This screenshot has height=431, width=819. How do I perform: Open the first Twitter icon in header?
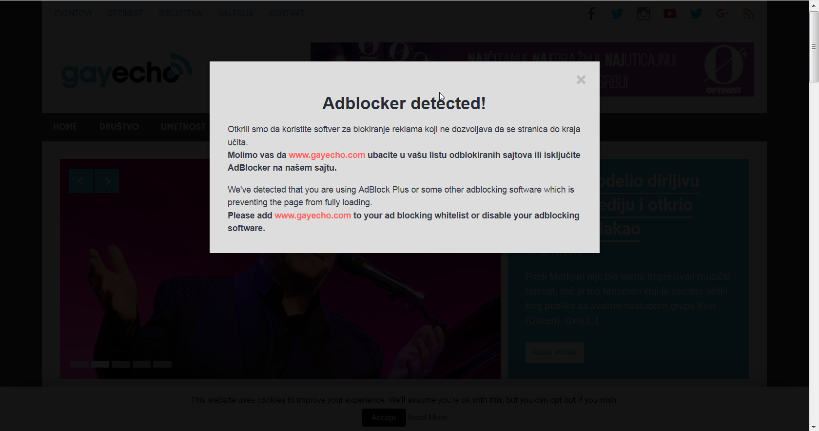coord(617,14)
